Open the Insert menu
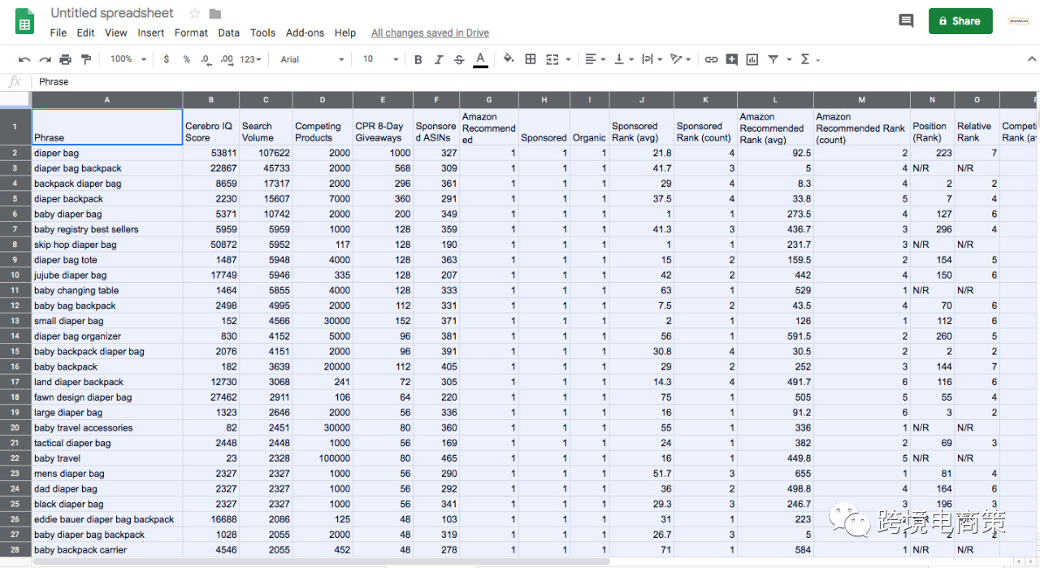 click(x=151, y=33)
